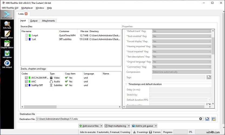Uncheck the AAC audio track
Viewport: 225px width, 135px height.
pyautogui.click(x=26, y=81)
